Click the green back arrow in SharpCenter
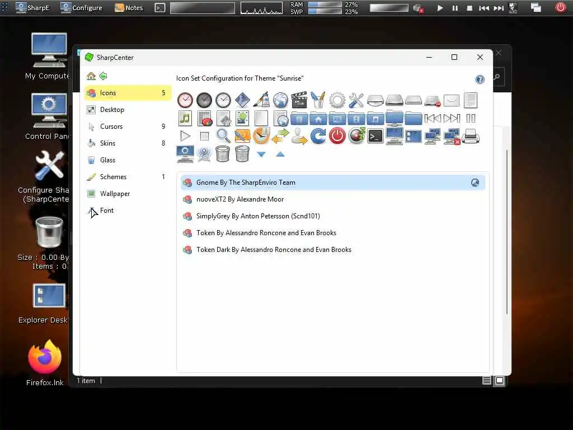This screenshot has height=430, width=573. click(x=103, y=76)
